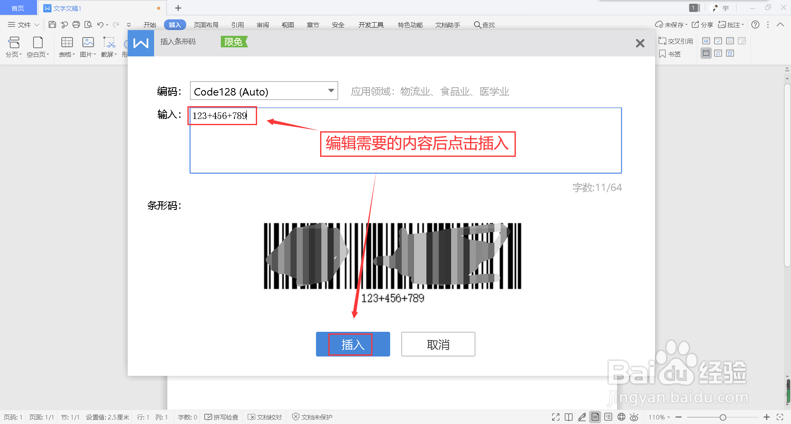The width and height of the screenshot is (791, 424).
Task: Expand quick access toolbar customization arrow
Action: click(x=129, y=25)
